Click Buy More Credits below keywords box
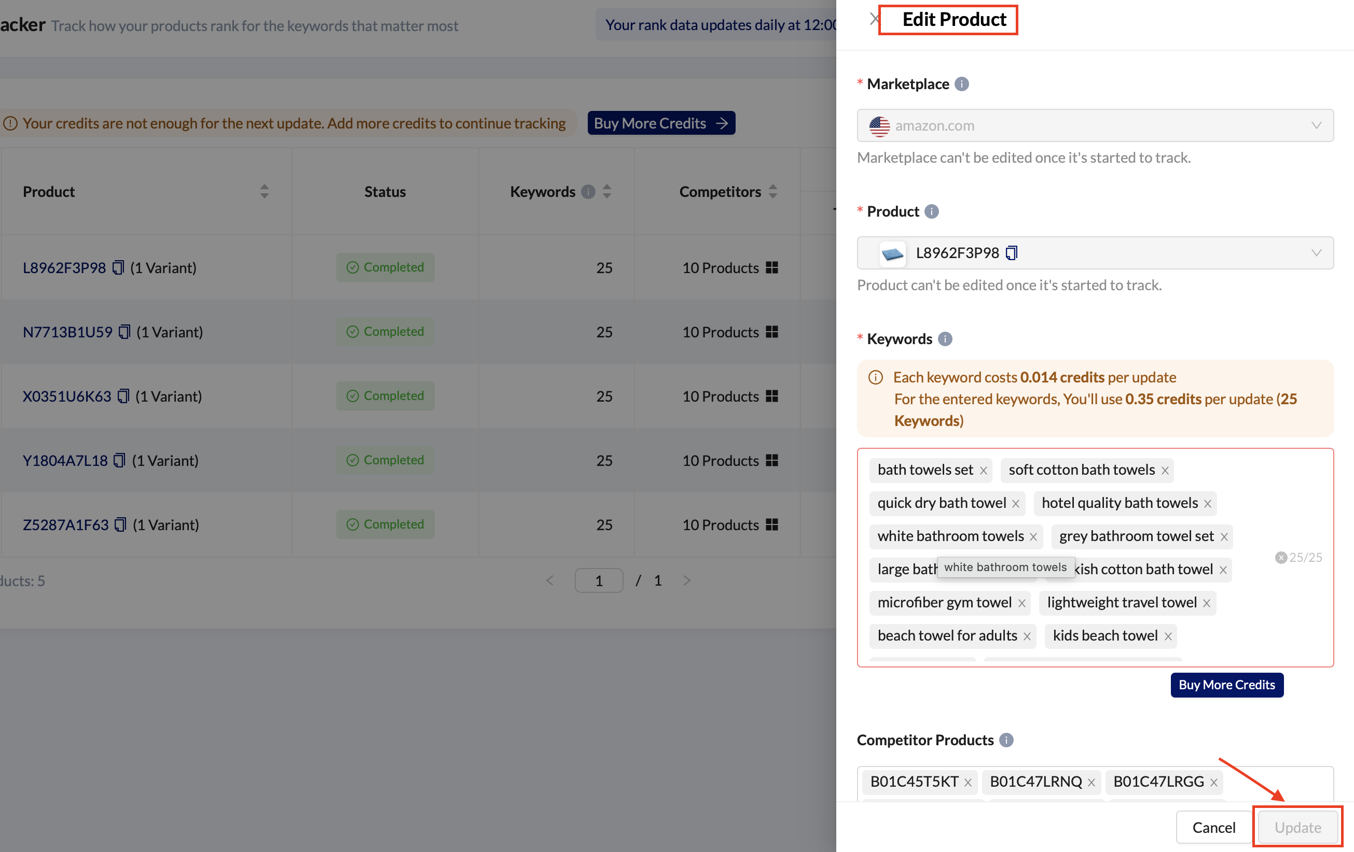This screenshot has width=1354, height=852. (1226, 685)
